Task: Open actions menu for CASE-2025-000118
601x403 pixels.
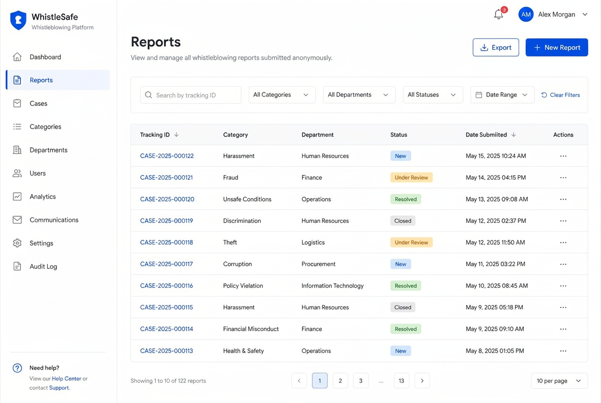Action: [x=563, y=242]
